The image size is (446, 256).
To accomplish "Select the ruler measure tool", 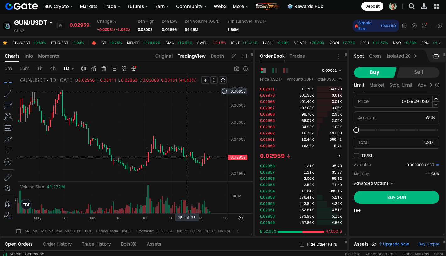I will [8, 177].
